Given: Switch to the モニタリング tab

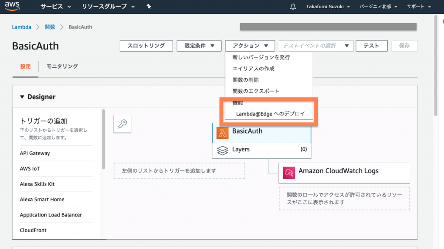Looking at the screenshot, I should pyautogui.click(x=62, y=66).
